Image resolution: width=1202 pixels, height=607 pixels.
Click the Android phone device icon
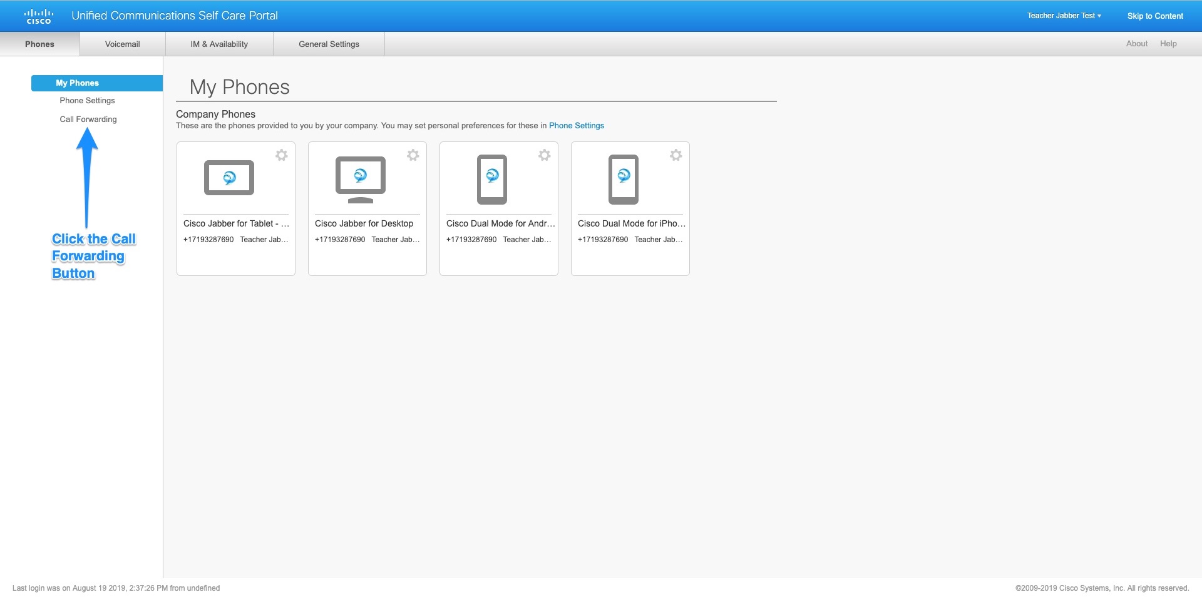tap(492, 180)
